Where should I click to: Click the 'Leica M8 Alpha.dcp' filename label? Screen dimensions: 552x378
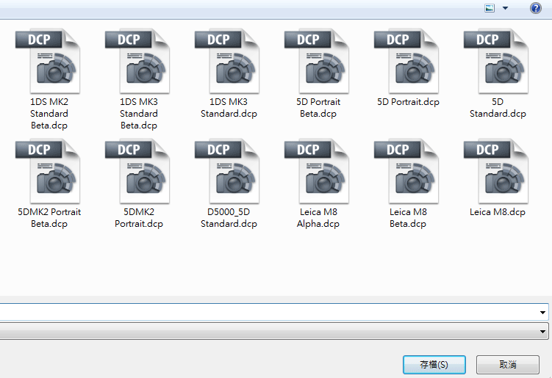pos(318,218)
